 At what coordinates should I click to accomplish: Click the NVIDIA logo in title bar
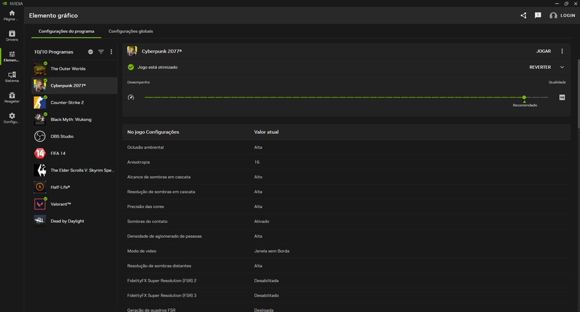5,4
